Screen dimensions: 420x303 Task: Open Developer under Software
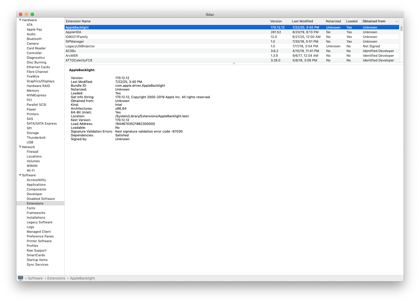(34, 194)
